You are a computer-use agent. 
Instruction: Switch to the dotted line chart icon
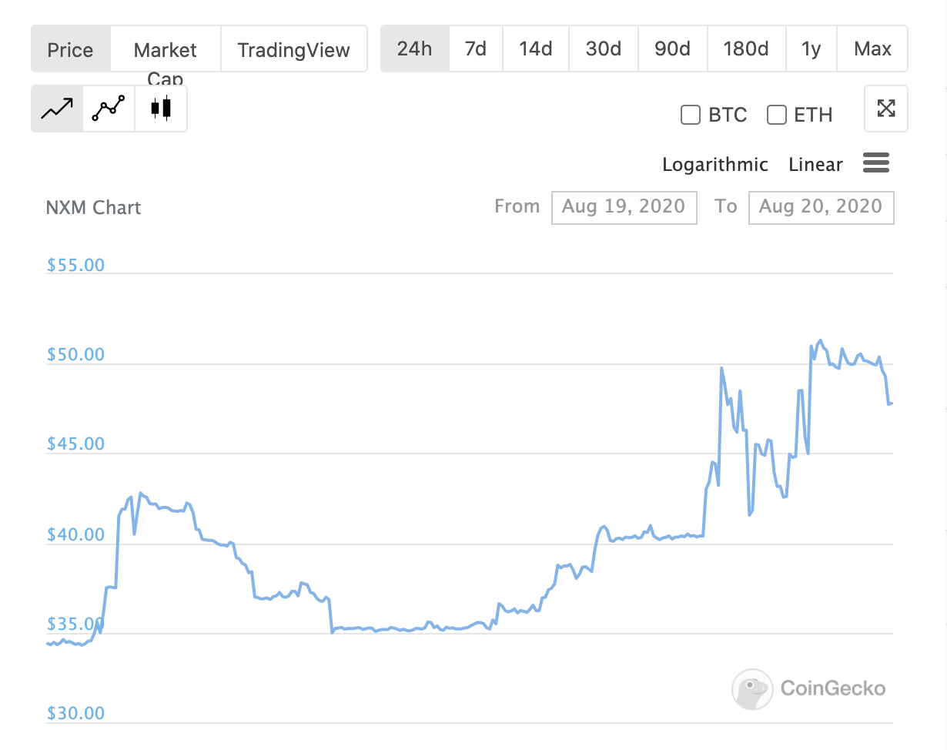(109, 109)
